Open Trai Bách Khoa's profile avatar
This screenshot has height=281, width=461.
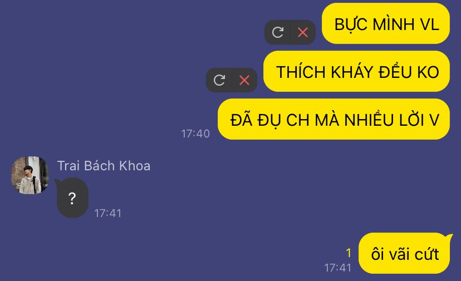[x=30, y=175]
